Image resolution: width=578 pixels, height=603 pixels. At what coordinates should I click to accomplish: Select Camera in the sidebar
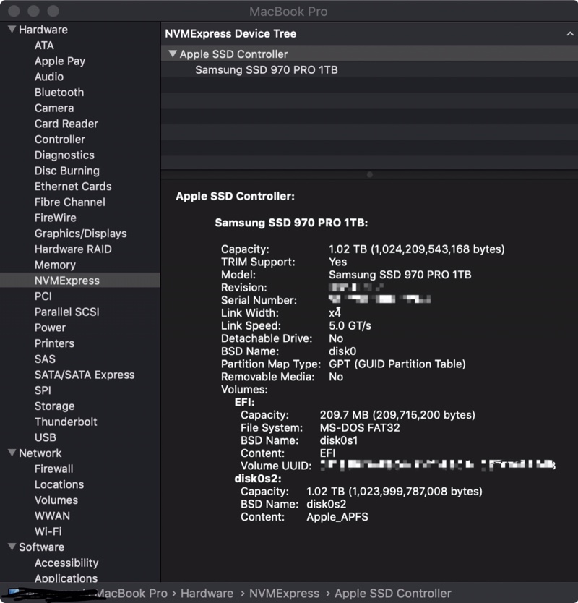pos(54,108)
